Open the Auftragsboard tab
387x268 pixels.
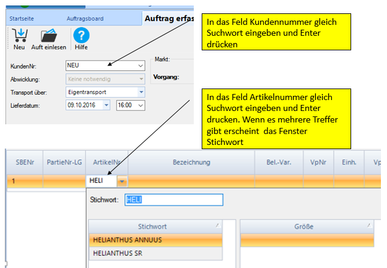point(84,19)
